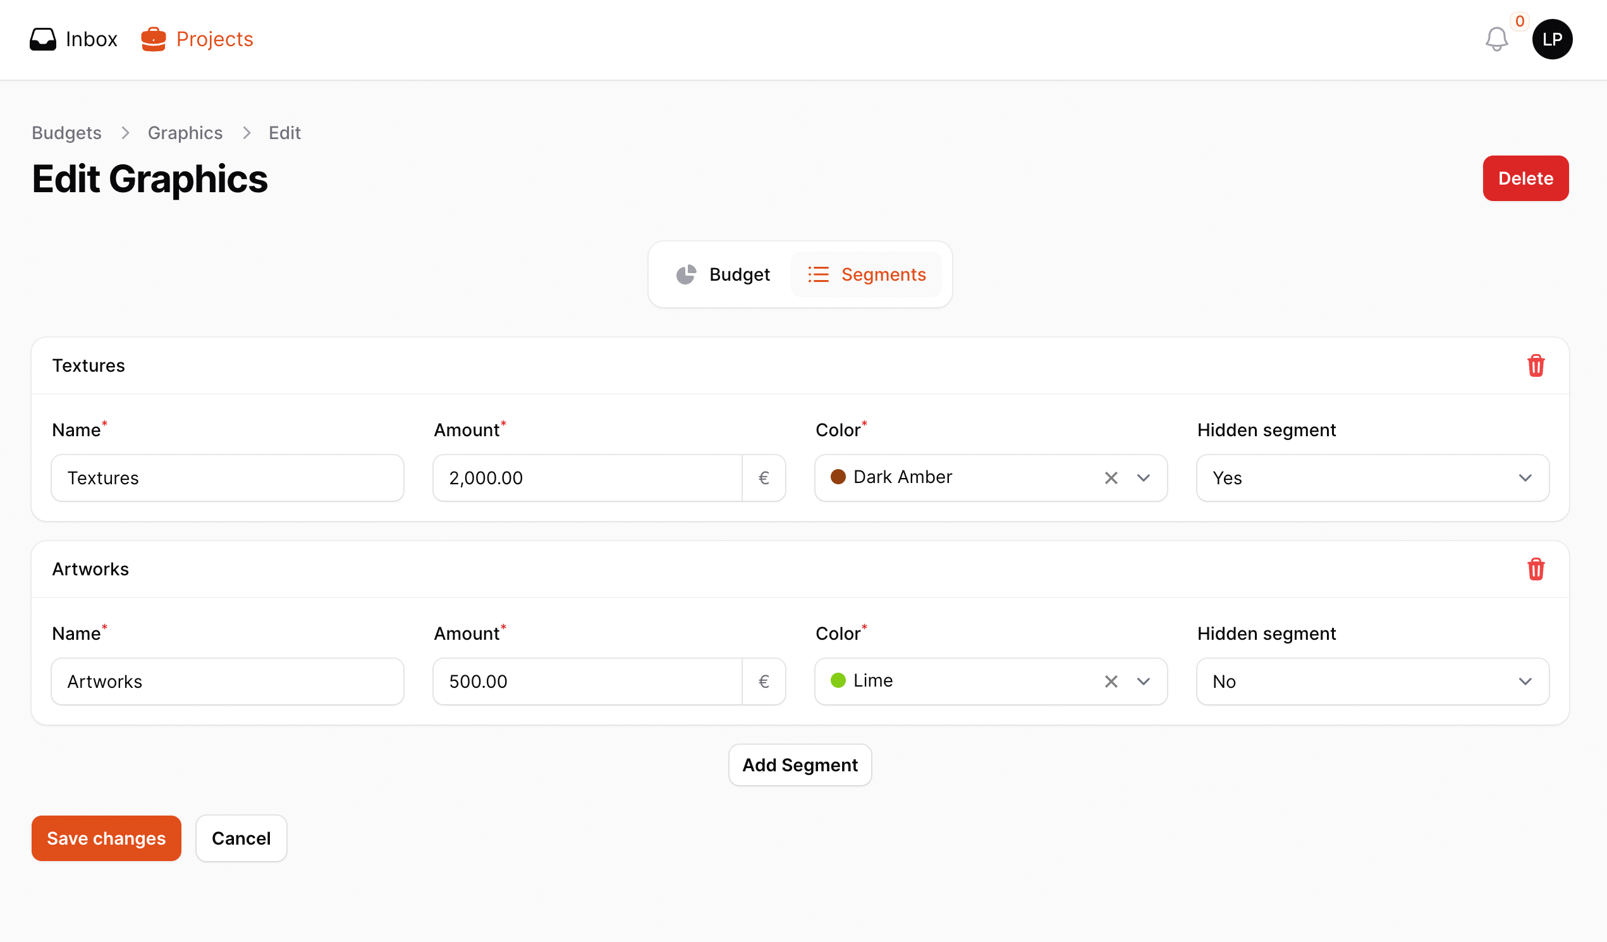Viewport: 1607px width, 942px height.
Task: Expand the Lime color dropdown chevron
Action: pos(1144,681)
